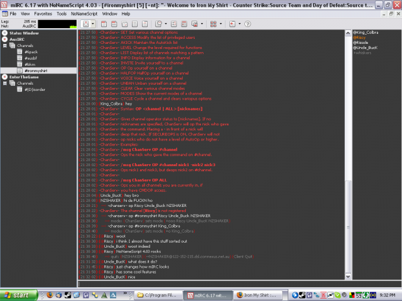Click the #6pack channel window icon
The width and height of the screenshot is (402, 301).
click(x=19, y=51)
